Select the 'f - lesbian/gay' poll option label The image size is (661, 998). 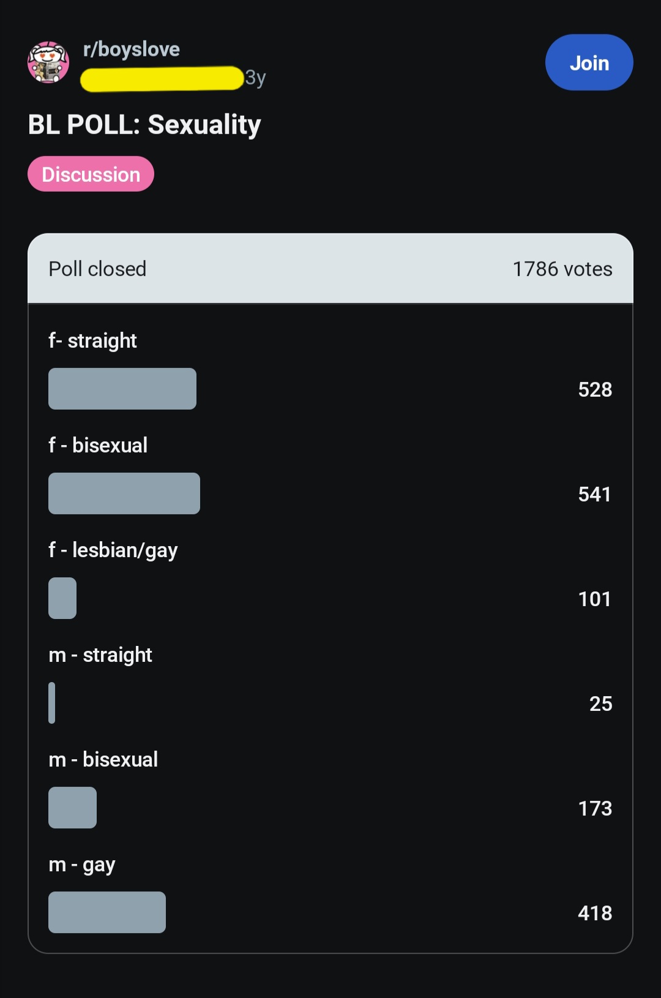pyautogui.click(x=113, y=550)
